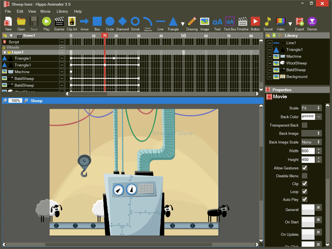The height and width of the screenshot is (249, 332).
Task: Open the Library menu
Action: pyautogui.click(x=62, y=11)
